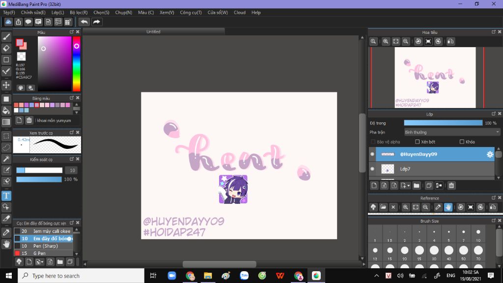This screenshot has width=503, height=283.
Task: Create a new raster layer
Action: (x=374, y=185)
